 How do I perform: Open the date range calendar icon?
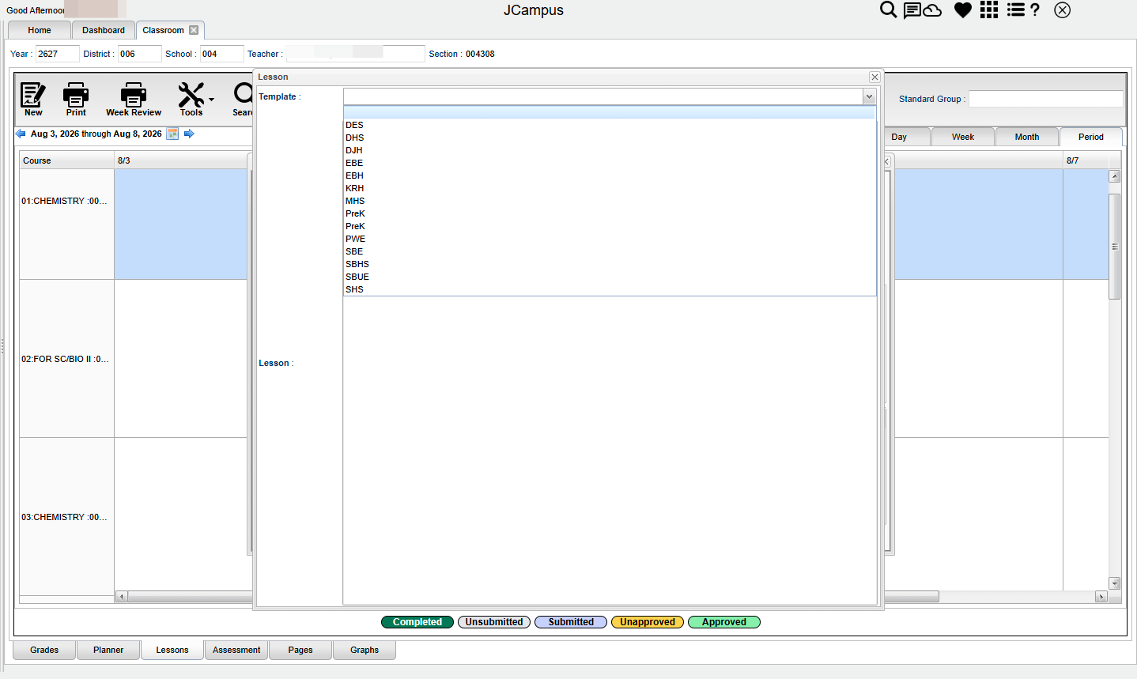coord(172,134)
